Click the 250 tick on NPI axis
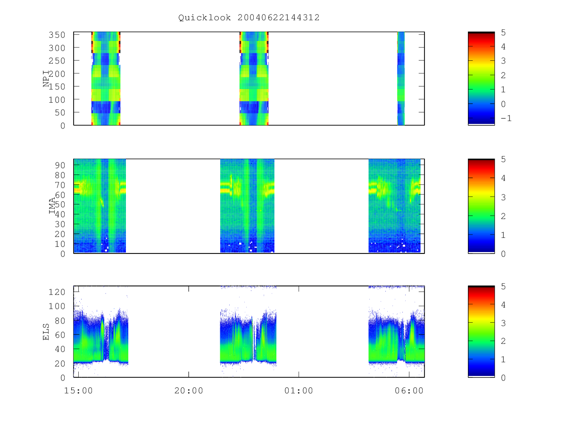566x424 pixels. (x=58, y=61)
